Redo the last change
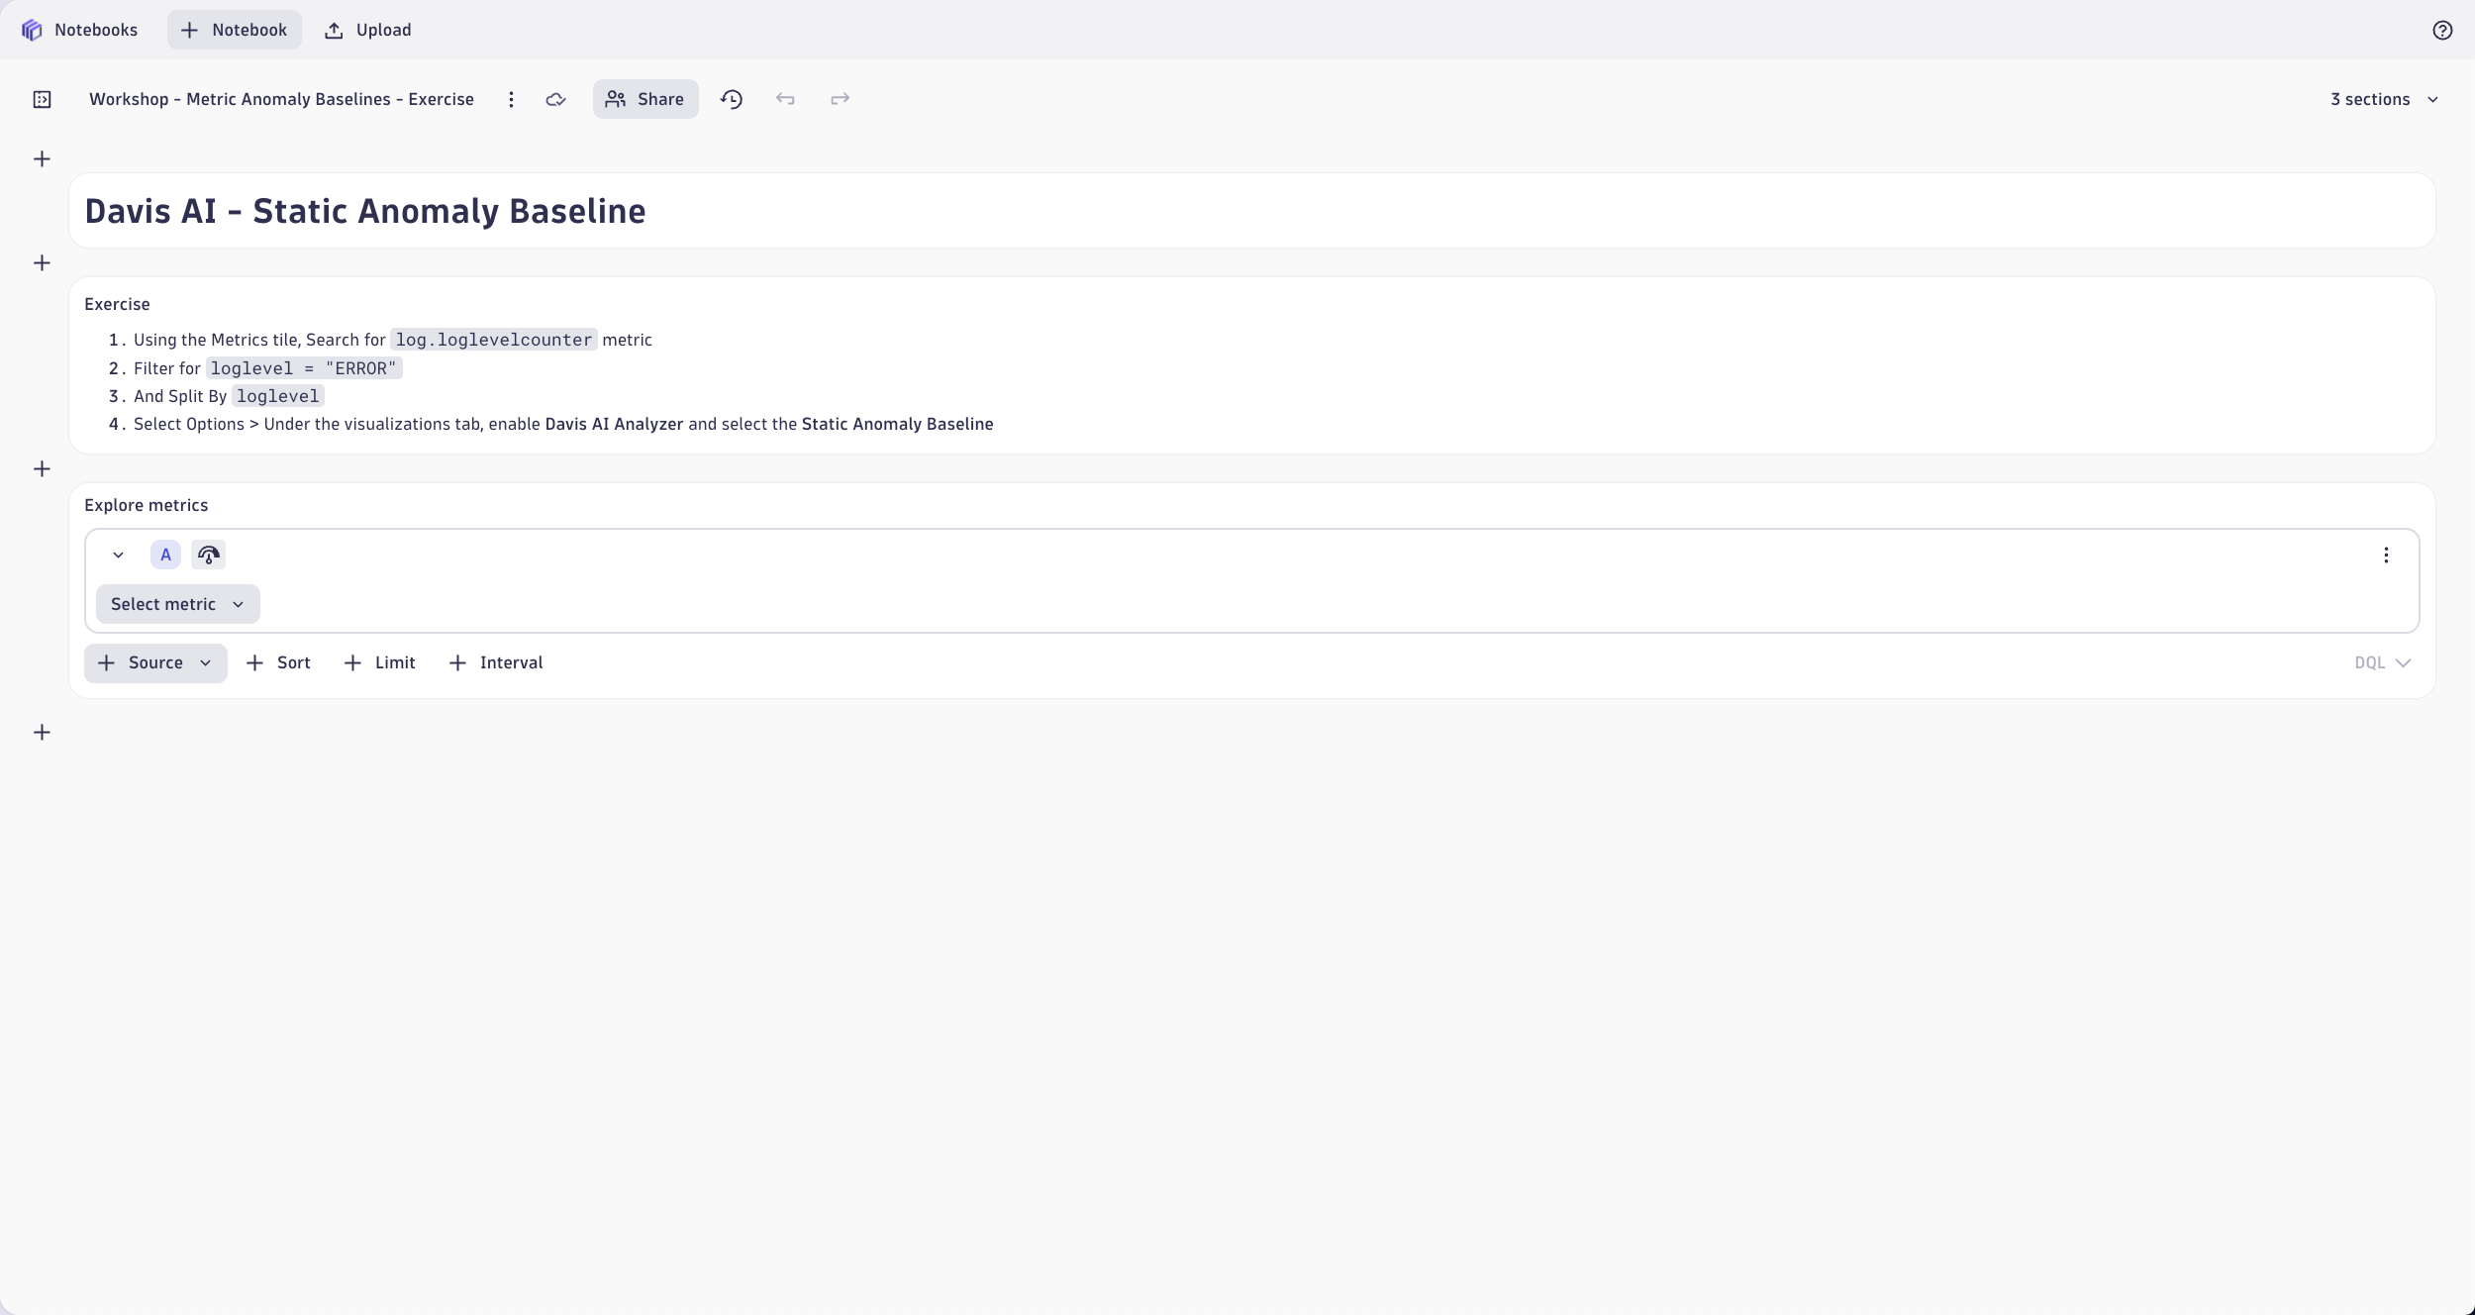This screenshot has height=1315, width=2475. click(x=840, y=99)
